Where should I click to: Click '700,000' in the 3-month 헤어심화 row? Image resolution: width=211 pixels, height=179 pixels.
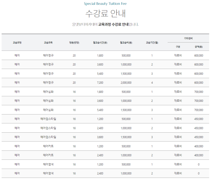(199, 110)
